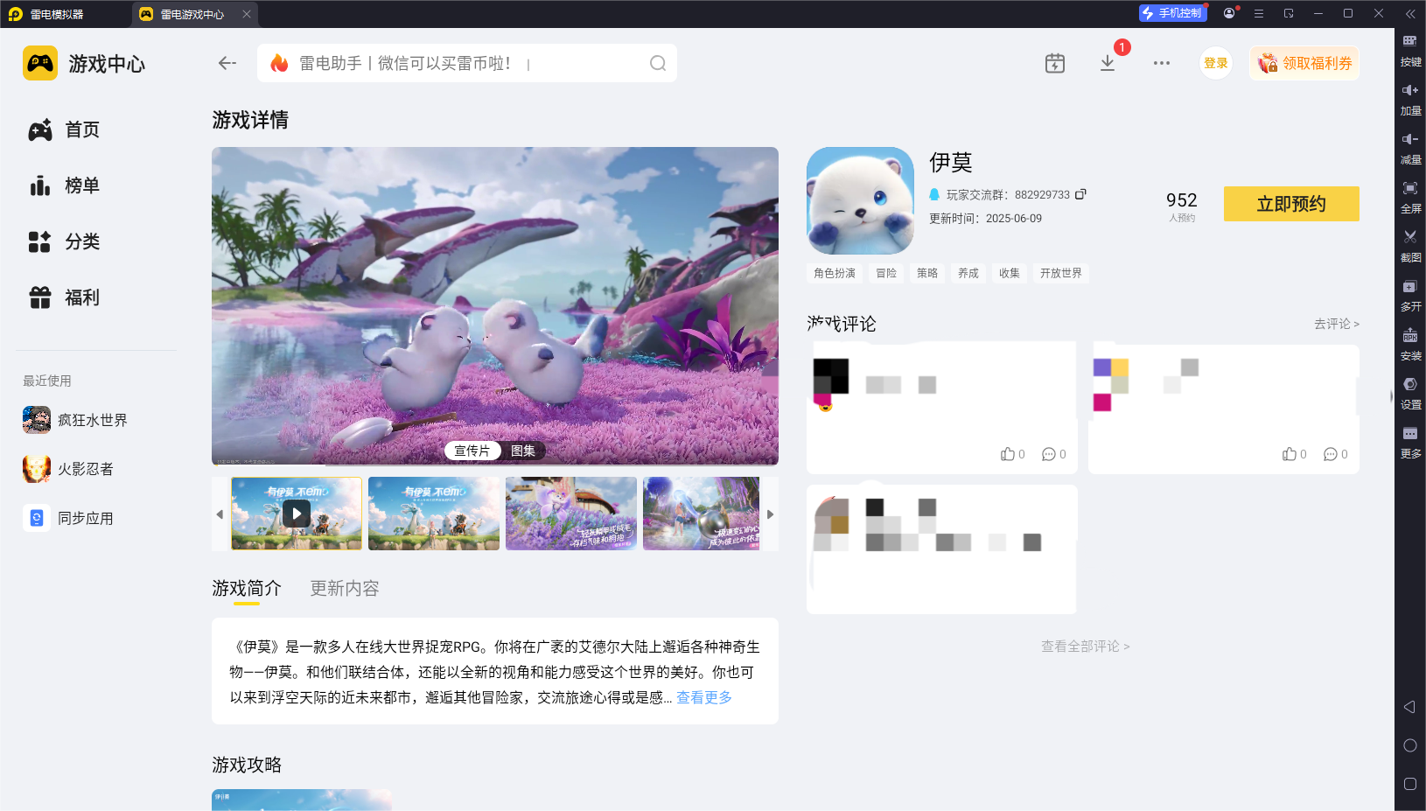The width and height of the screenshot is (1426, 811).
Task: Like the top-right game comment
Action: click(x=1289, y=454)
